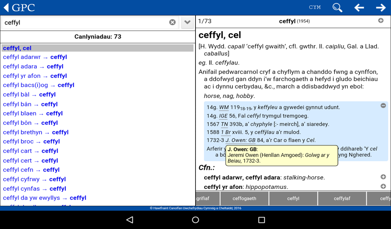The image size is (391, 229).
Task: Clear the search field with the X icon
Action: pos(173,22)
